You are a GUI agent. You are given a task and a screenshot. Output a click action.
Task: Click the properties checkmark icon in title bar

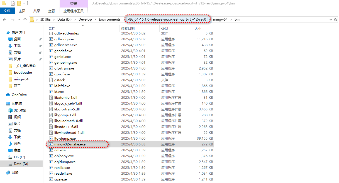(13, 4)
